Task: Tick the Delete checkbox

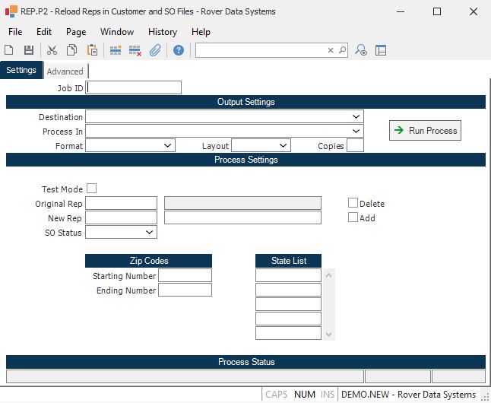Action: click(353, 203)
